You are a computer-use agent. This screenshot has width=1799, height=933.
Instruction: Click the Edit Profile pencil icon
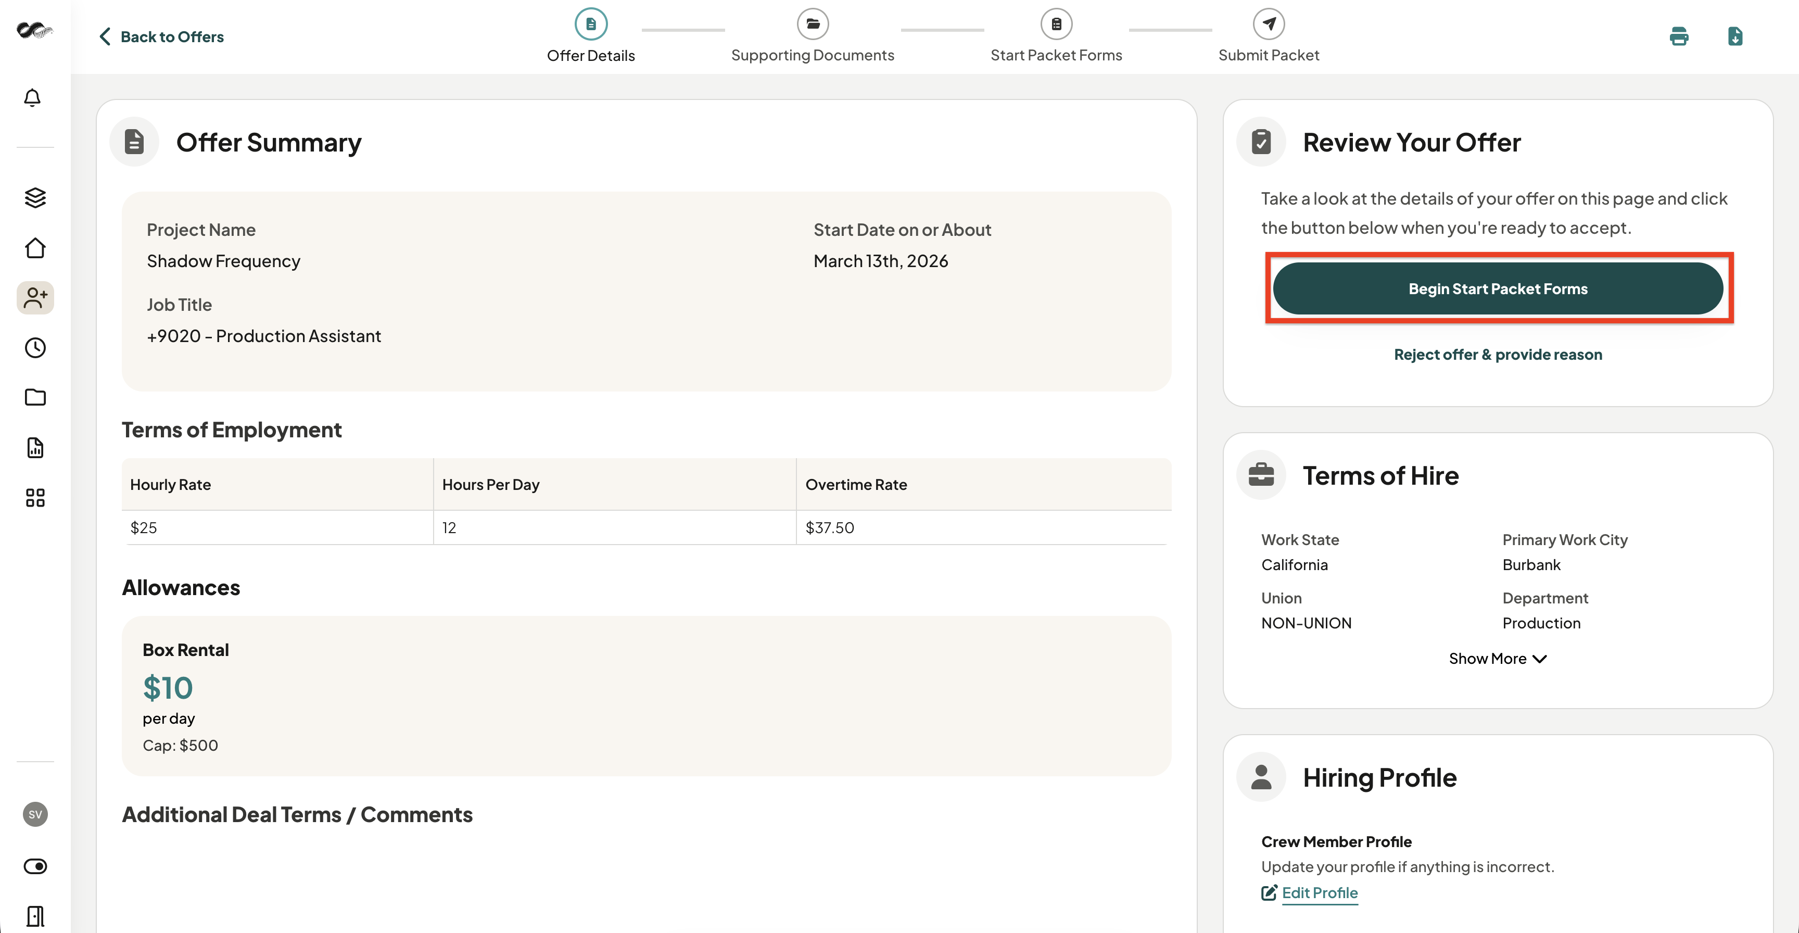[1269, 892]
